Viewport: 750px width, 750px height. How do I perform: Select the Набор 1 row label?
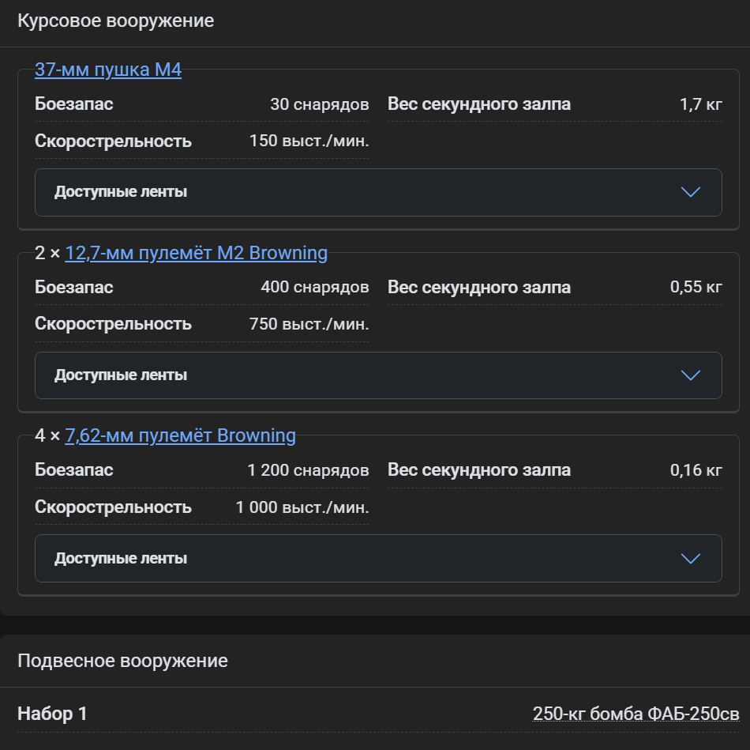tap(52, 714)
